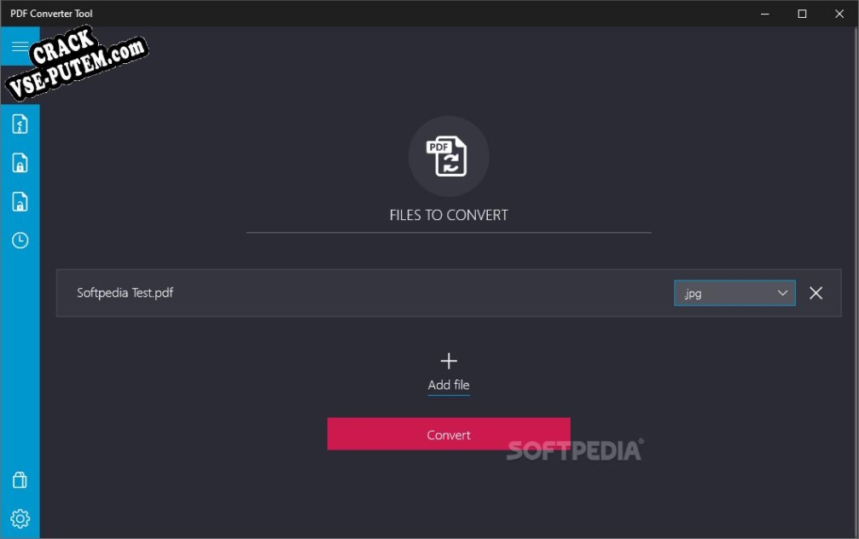Click the Add file link
This screenshot has height=539, width=859.
click(x=449, y=385)
